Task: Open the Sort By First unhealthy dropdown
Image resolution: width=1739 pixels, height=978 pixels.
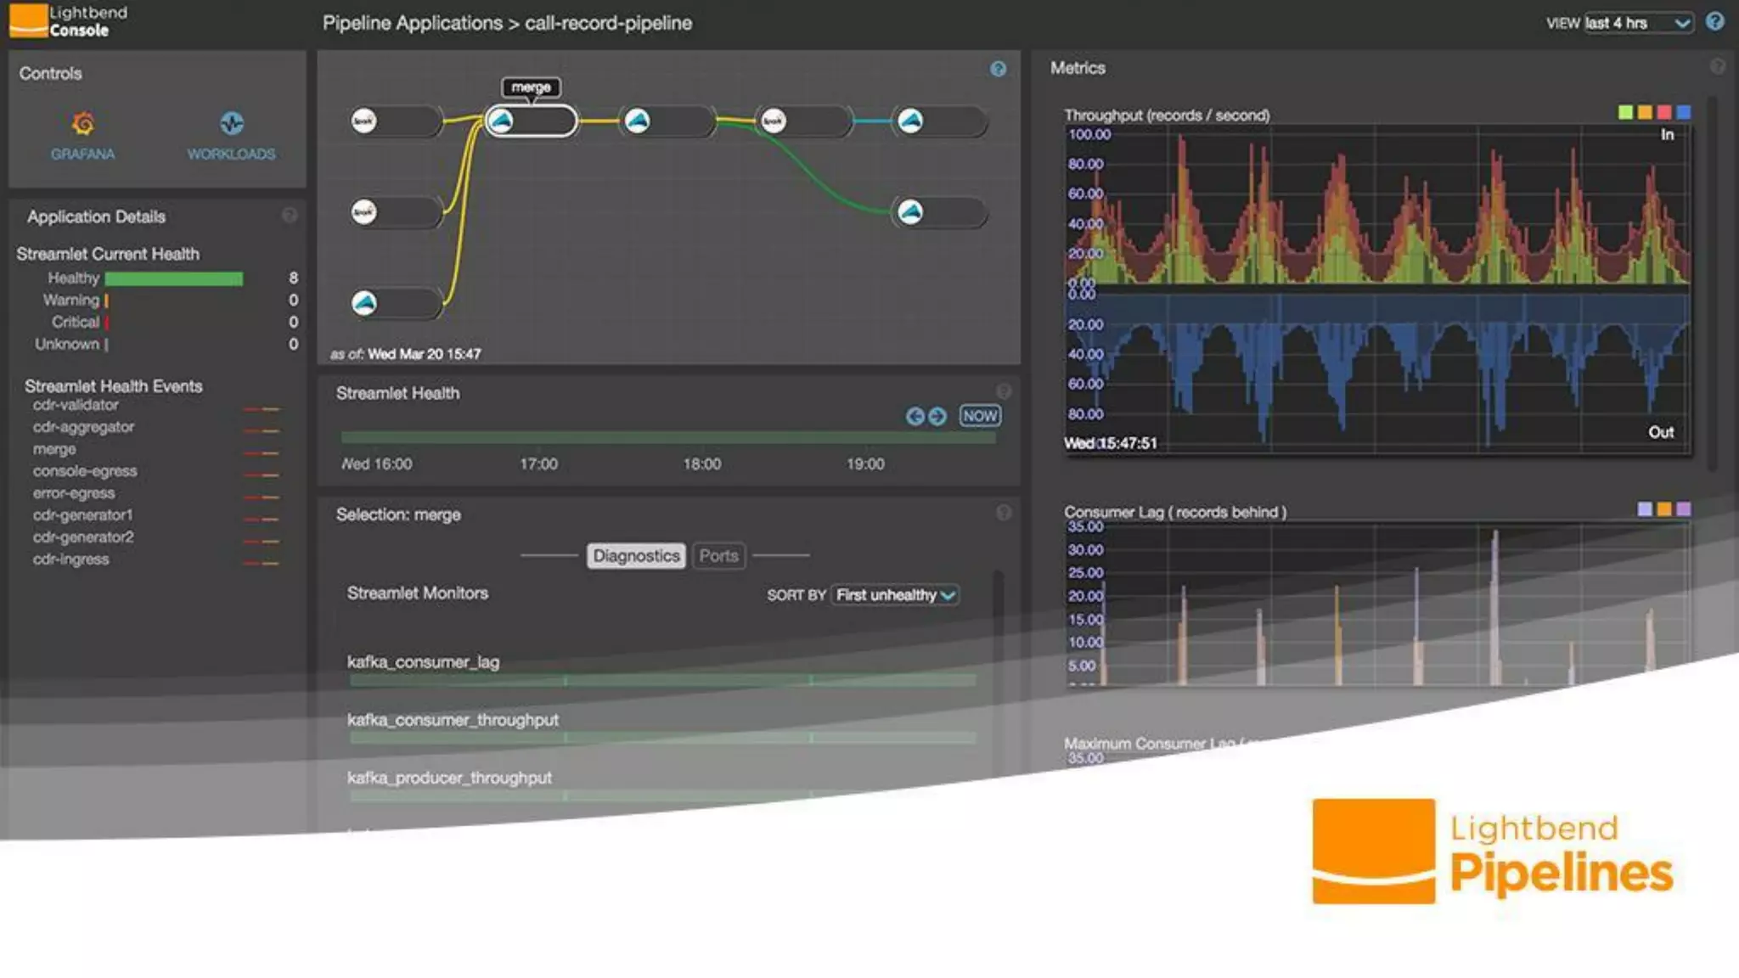Action: tap(896, 595)
